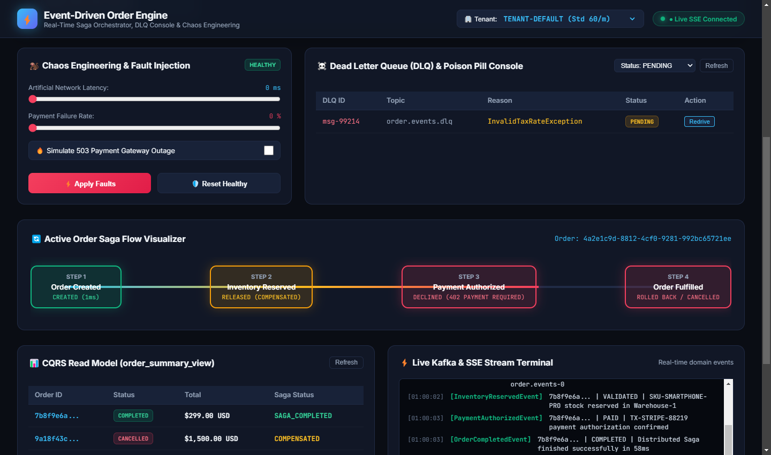
Task: Click the page vertical scrollbar
Action: [766, 251]
